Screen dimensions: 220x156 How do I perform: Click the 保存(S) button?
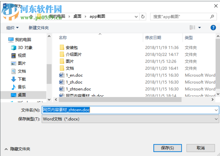pyautogui.click(x=168, y=148)
